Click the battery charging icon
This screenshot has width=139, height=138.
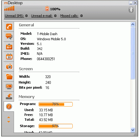point(47,9)
